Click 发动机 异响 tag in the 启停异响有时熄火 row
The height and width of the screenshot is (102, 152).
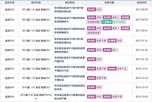94,50
